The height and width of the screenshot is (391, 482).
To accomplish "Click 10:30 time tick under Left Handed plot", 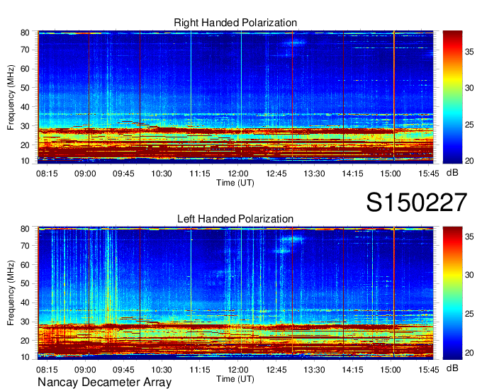I will [x=162, y=370].
